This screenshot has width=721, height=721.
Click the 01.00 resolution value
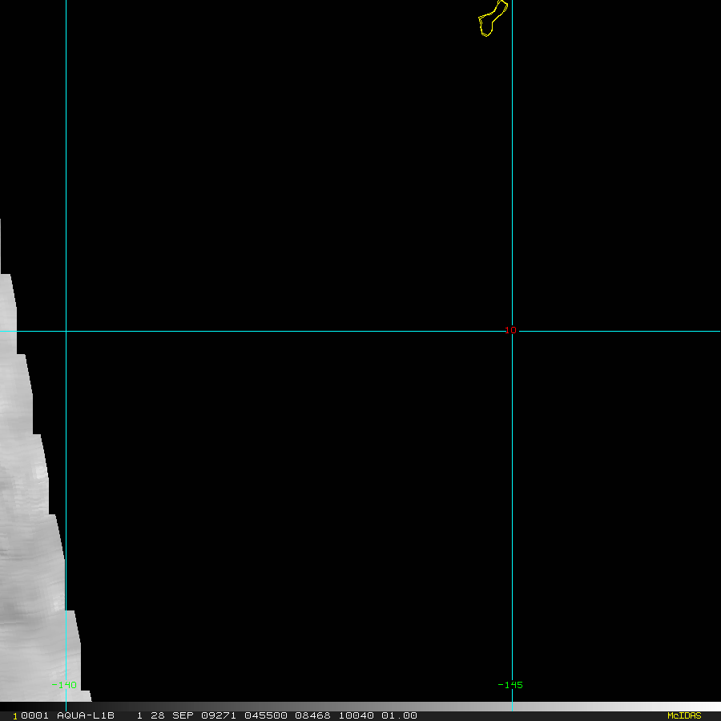pyautogui.click(x=399, y=715)
